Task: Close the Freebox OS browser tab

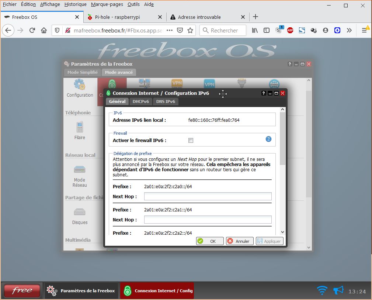Action: 77,17
